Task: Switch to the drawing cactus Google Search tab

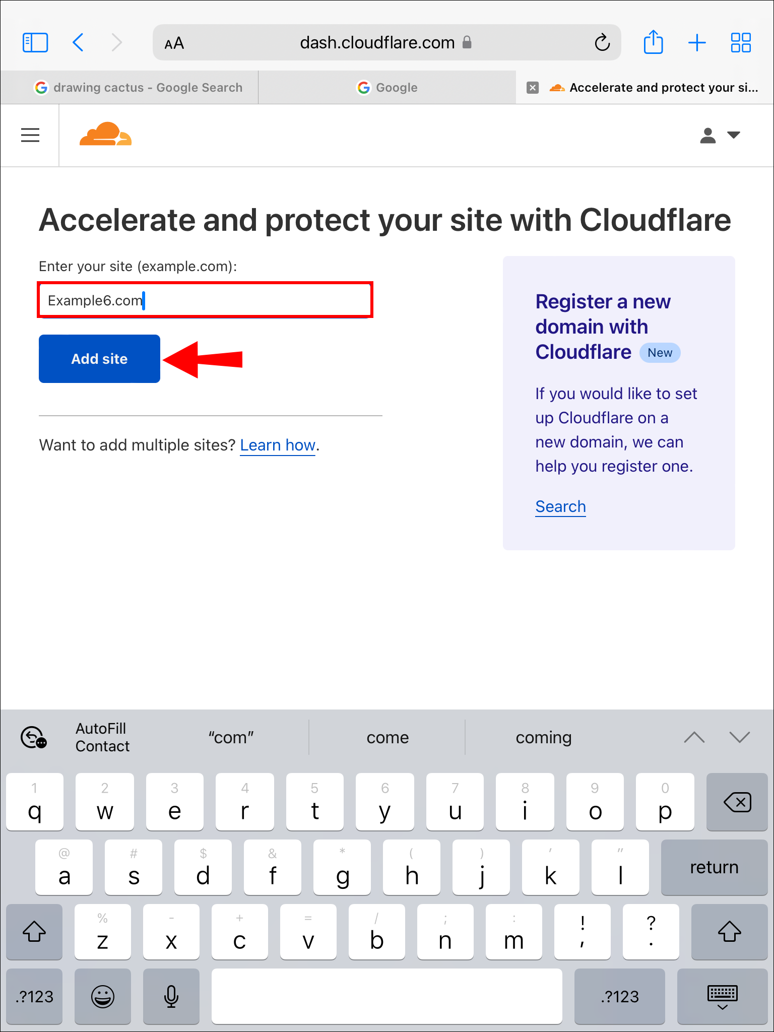Action: pyautogui.click(x=138, y=88)
